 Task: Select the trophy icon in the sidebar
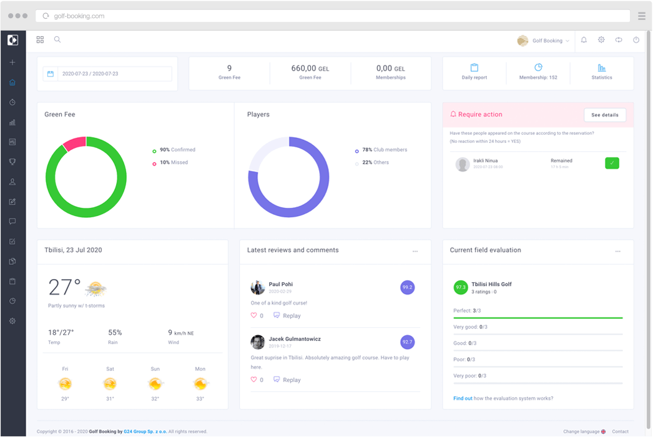tap(12, 162)
